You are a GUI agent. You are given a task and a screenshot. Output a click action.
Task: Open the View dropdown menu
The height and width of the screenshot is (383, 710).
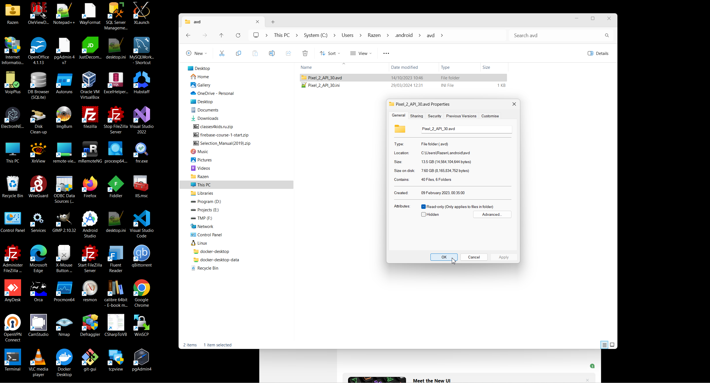pos(361,53)
